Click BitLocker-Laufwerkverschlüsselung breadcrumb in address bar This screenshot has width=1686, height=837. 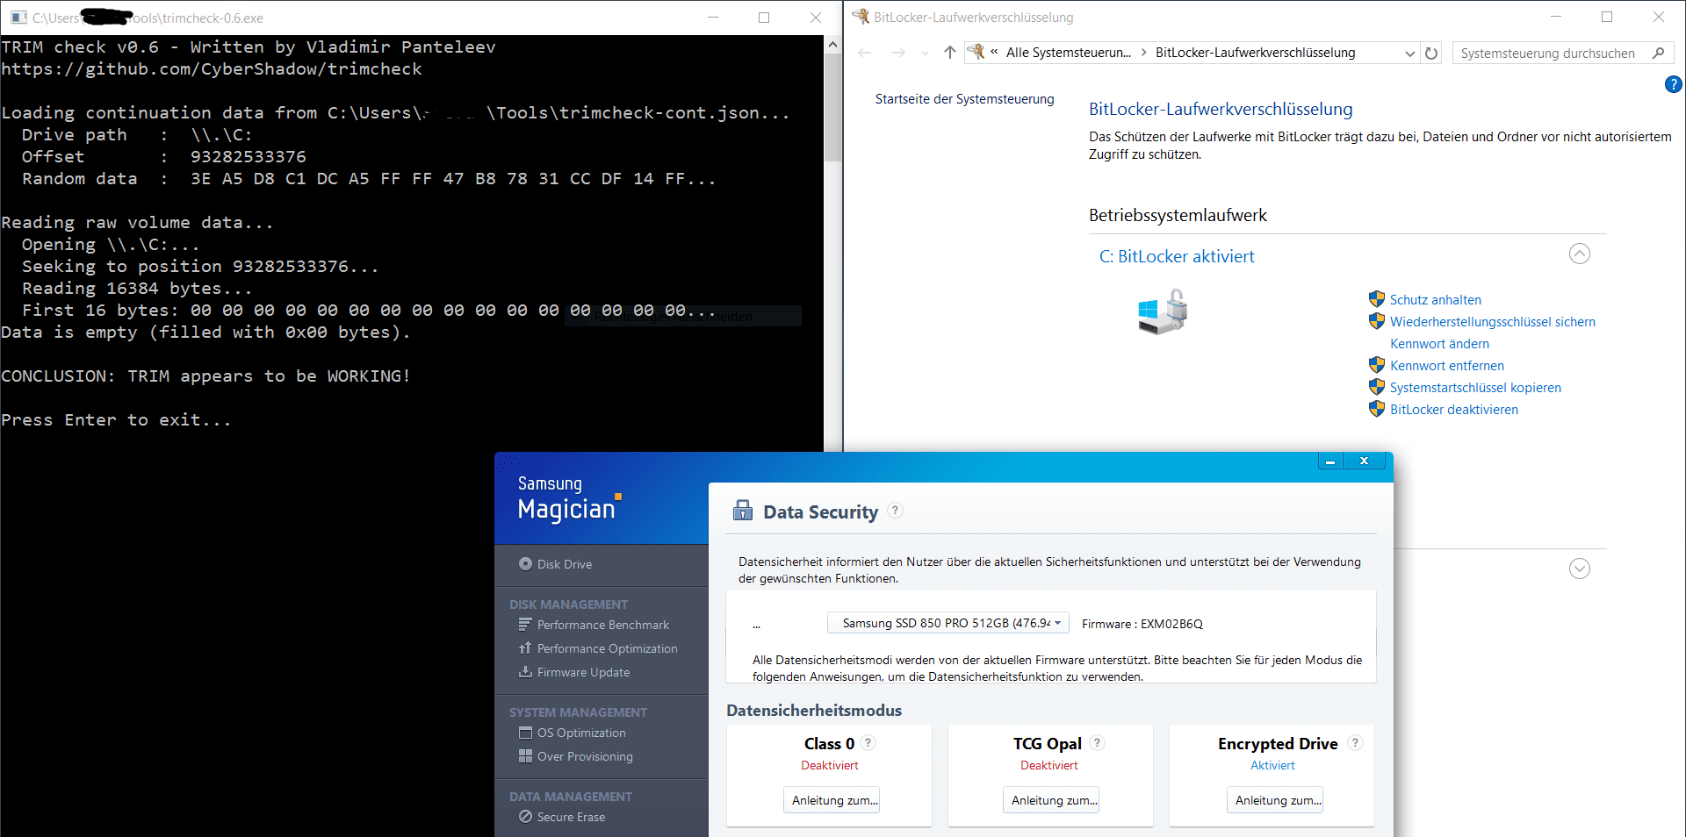click(1255, 53)
